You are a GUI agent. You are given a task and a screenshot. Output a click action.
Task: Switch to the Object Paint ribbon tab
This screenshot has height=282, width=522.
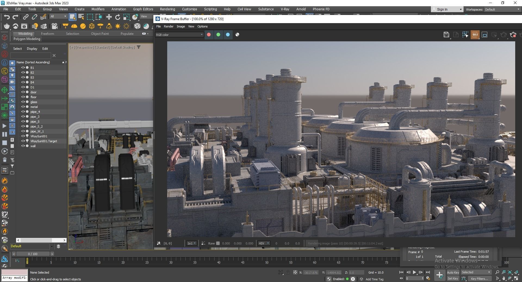pos(100,34)
